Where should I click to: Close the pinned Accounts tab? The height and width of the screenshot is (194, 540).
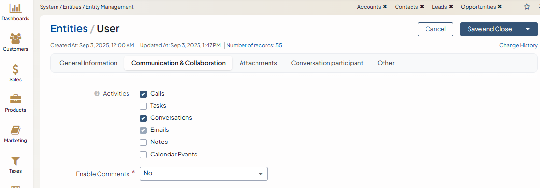click(x=385, y=7)
